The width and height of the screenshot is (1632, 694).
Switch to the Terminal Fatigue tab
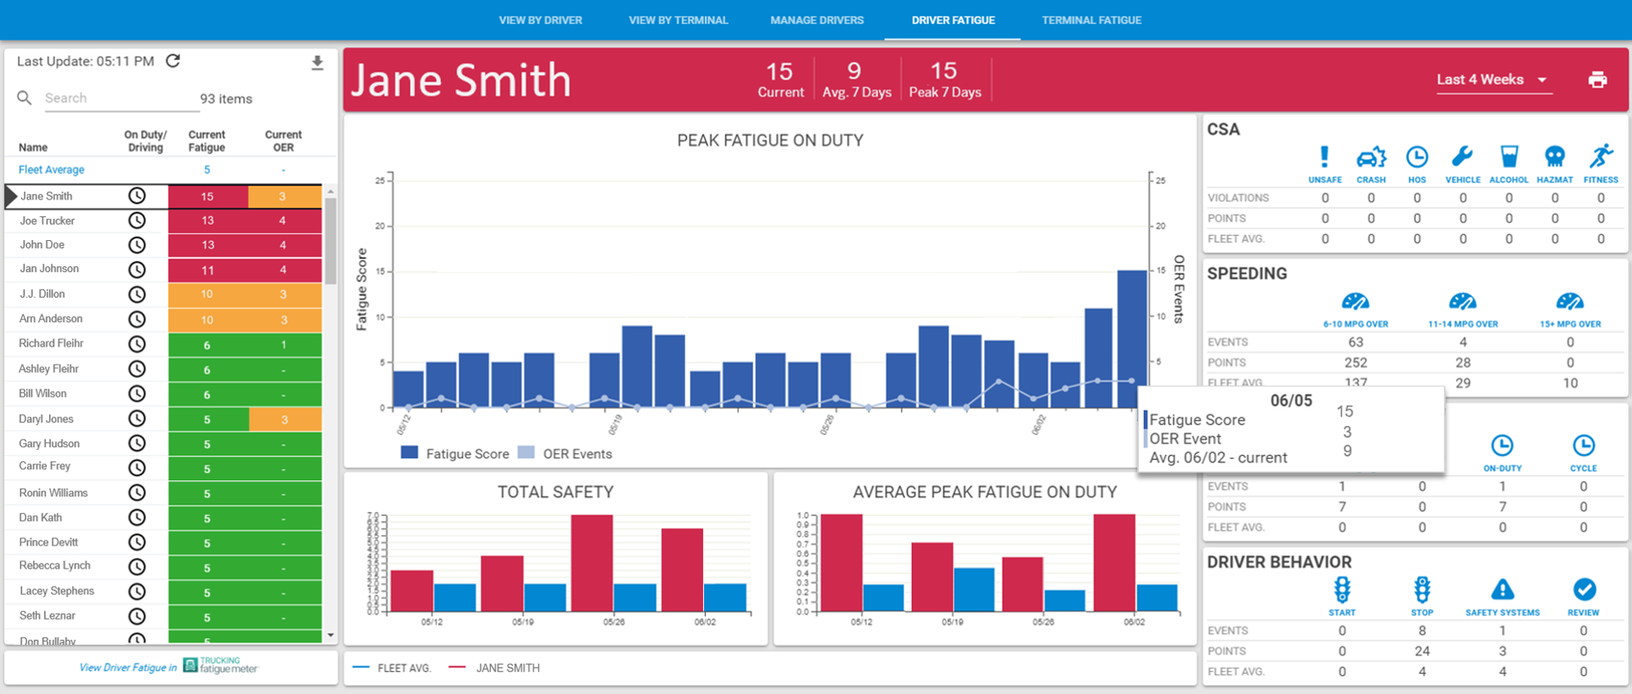click(1091, 20)
